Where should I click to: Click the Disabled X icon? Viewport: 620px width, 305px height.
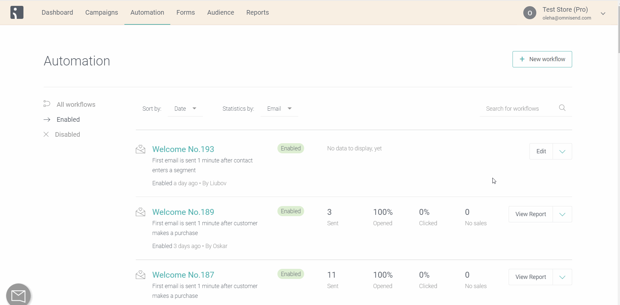coord(46,134)
